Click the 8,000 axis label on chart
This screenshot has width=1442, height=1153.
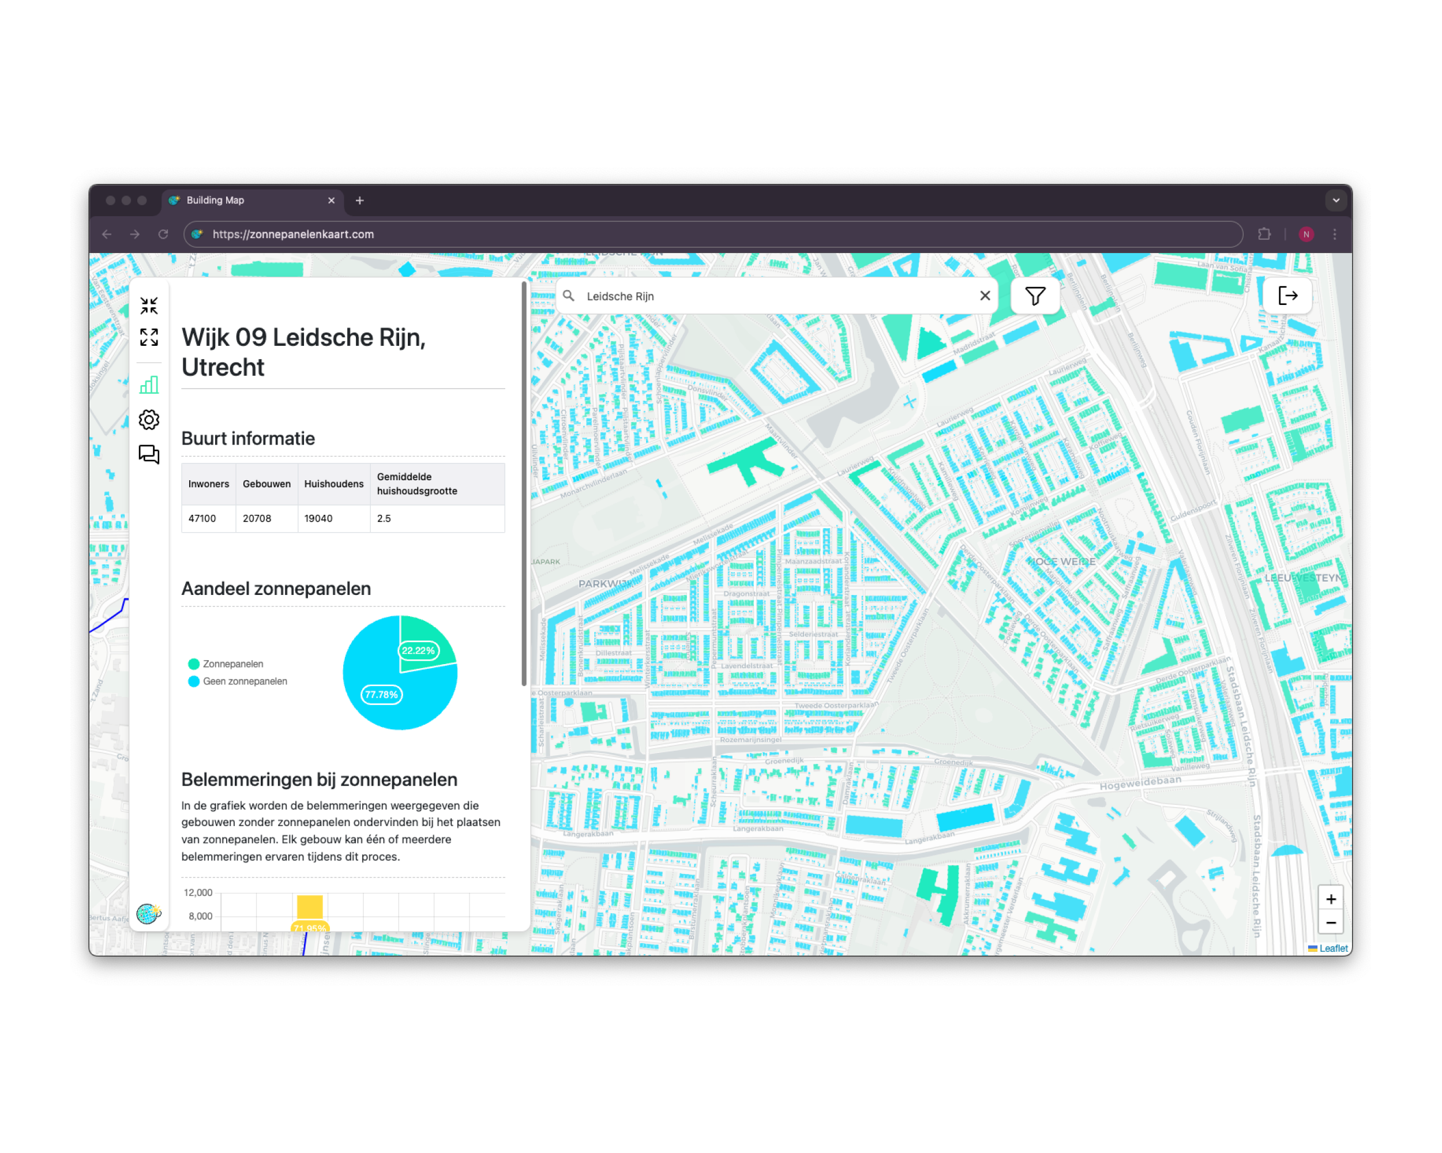pyautogui.click(x=201, y=917)
